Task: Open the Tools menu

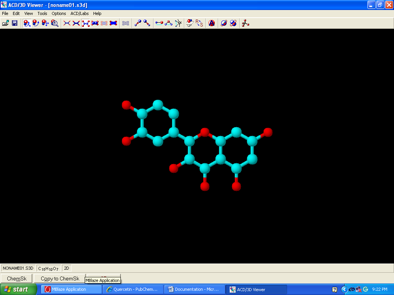Action: (x=42, y=13)
